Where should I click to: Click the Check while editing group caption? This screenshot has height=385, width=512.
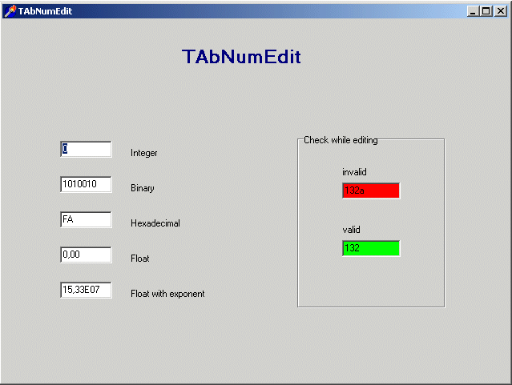pos(341,140)
